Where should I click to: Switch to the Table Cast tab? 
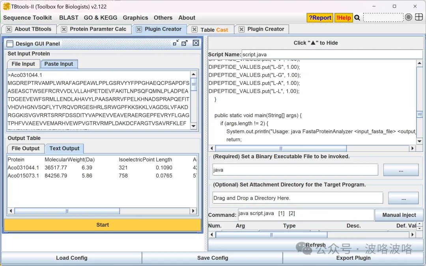pos(214,30)
